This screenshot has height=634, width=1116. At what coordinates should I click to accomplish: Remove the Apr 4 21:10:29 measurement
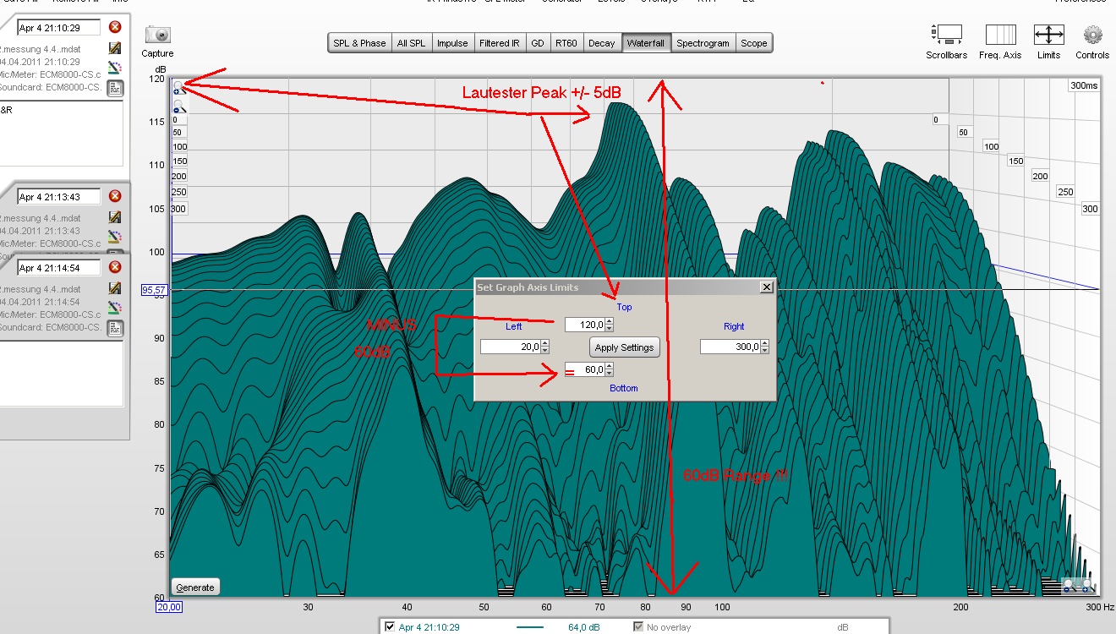pos(115,27)
